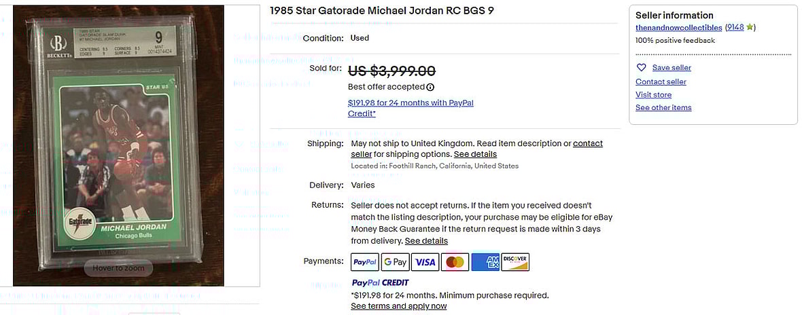
Task: Click the Google Pay payment icon
Action: pos(395,262)
